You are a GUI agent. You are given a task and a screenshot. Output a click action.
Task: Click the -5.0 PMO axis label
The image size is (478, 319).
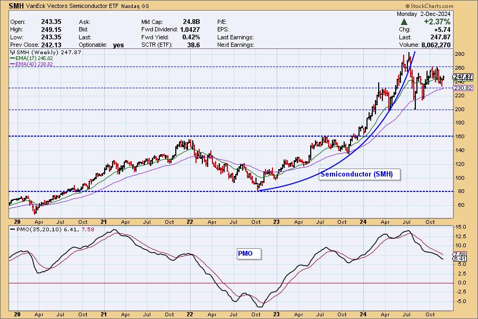coord(460,301)
